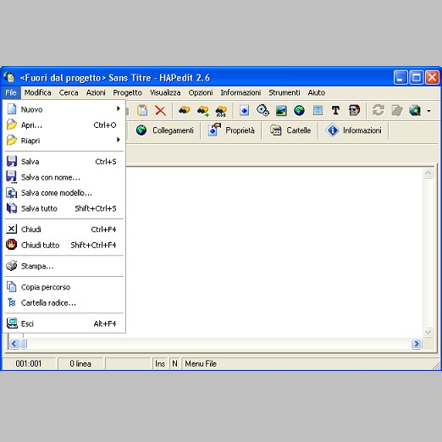Screen dimensions: 442x442
Task: Click the Collegamenti button
Action: pyautogui.click(x=165, y=130)
